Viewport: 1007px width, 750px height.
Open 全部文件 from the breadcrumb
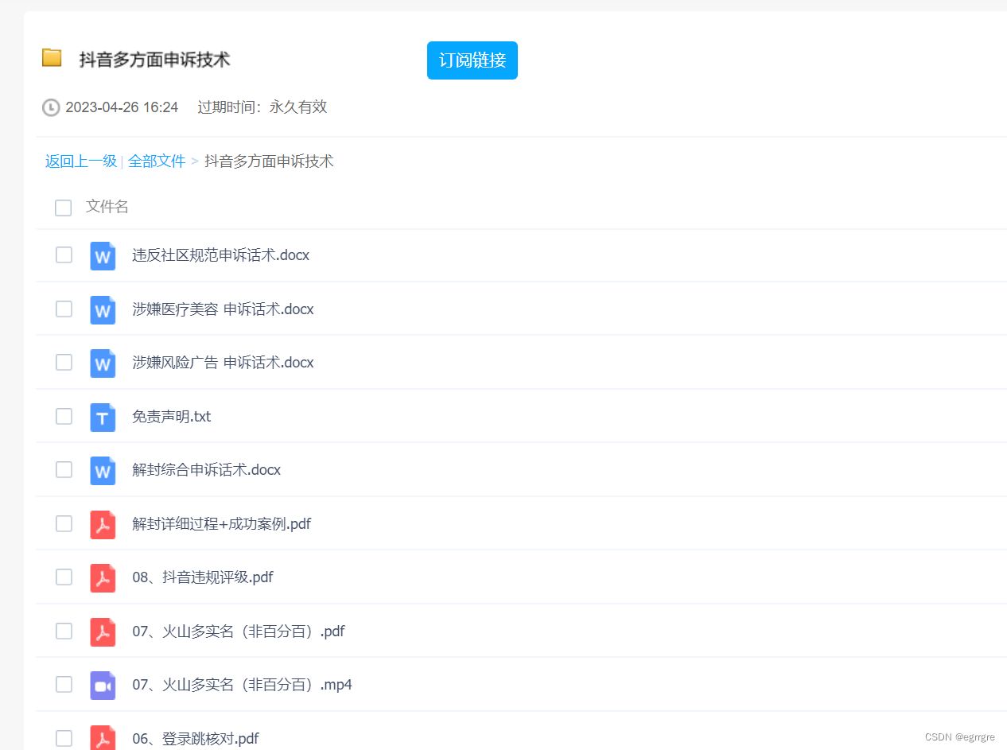[157, 161]
